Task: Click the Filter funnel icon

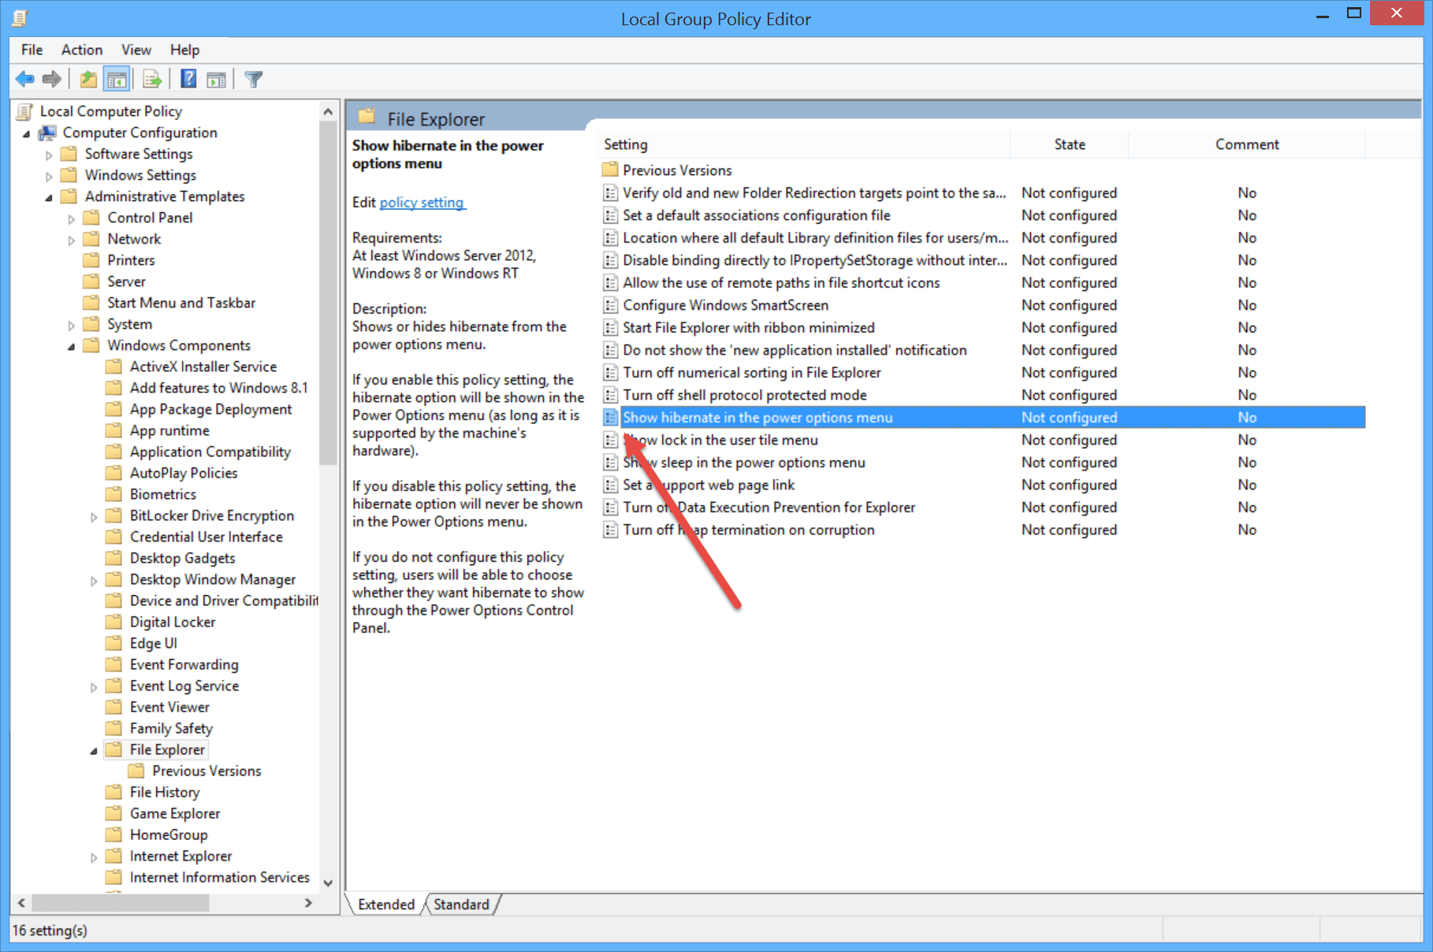Action: point(253,80)
